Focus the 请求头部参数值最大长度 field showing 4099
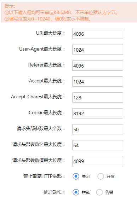This screenshot has width=137, height=197. point(98,161)
